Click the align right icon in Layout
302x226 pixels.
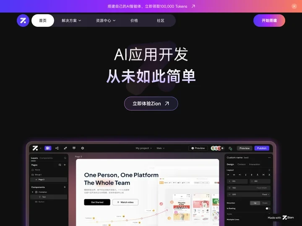(x=240, y=175)
